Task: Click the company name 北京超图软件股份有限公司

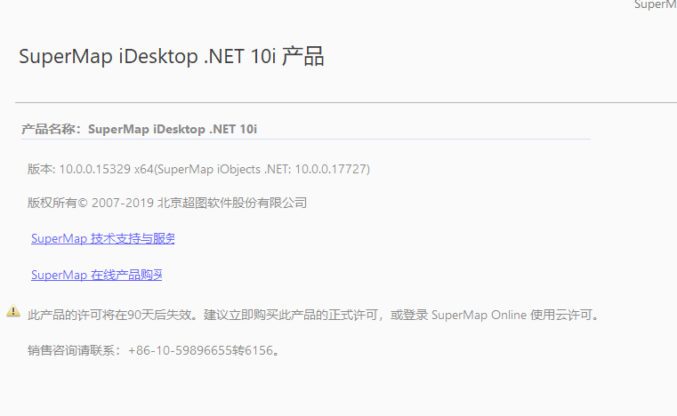Action: (x=232, y=203)
